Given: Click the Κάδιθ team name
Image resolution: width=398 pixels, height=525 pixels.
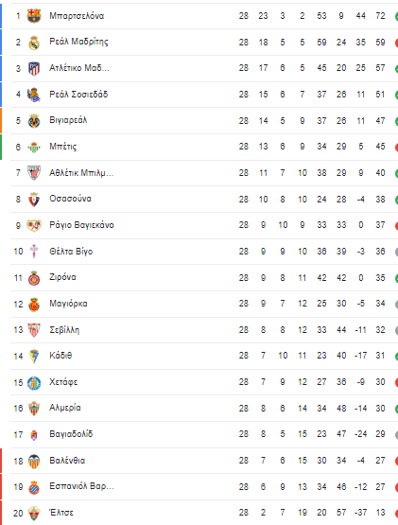Looking at the screenshot, I should pyautogui.click(x=61, y=356).
